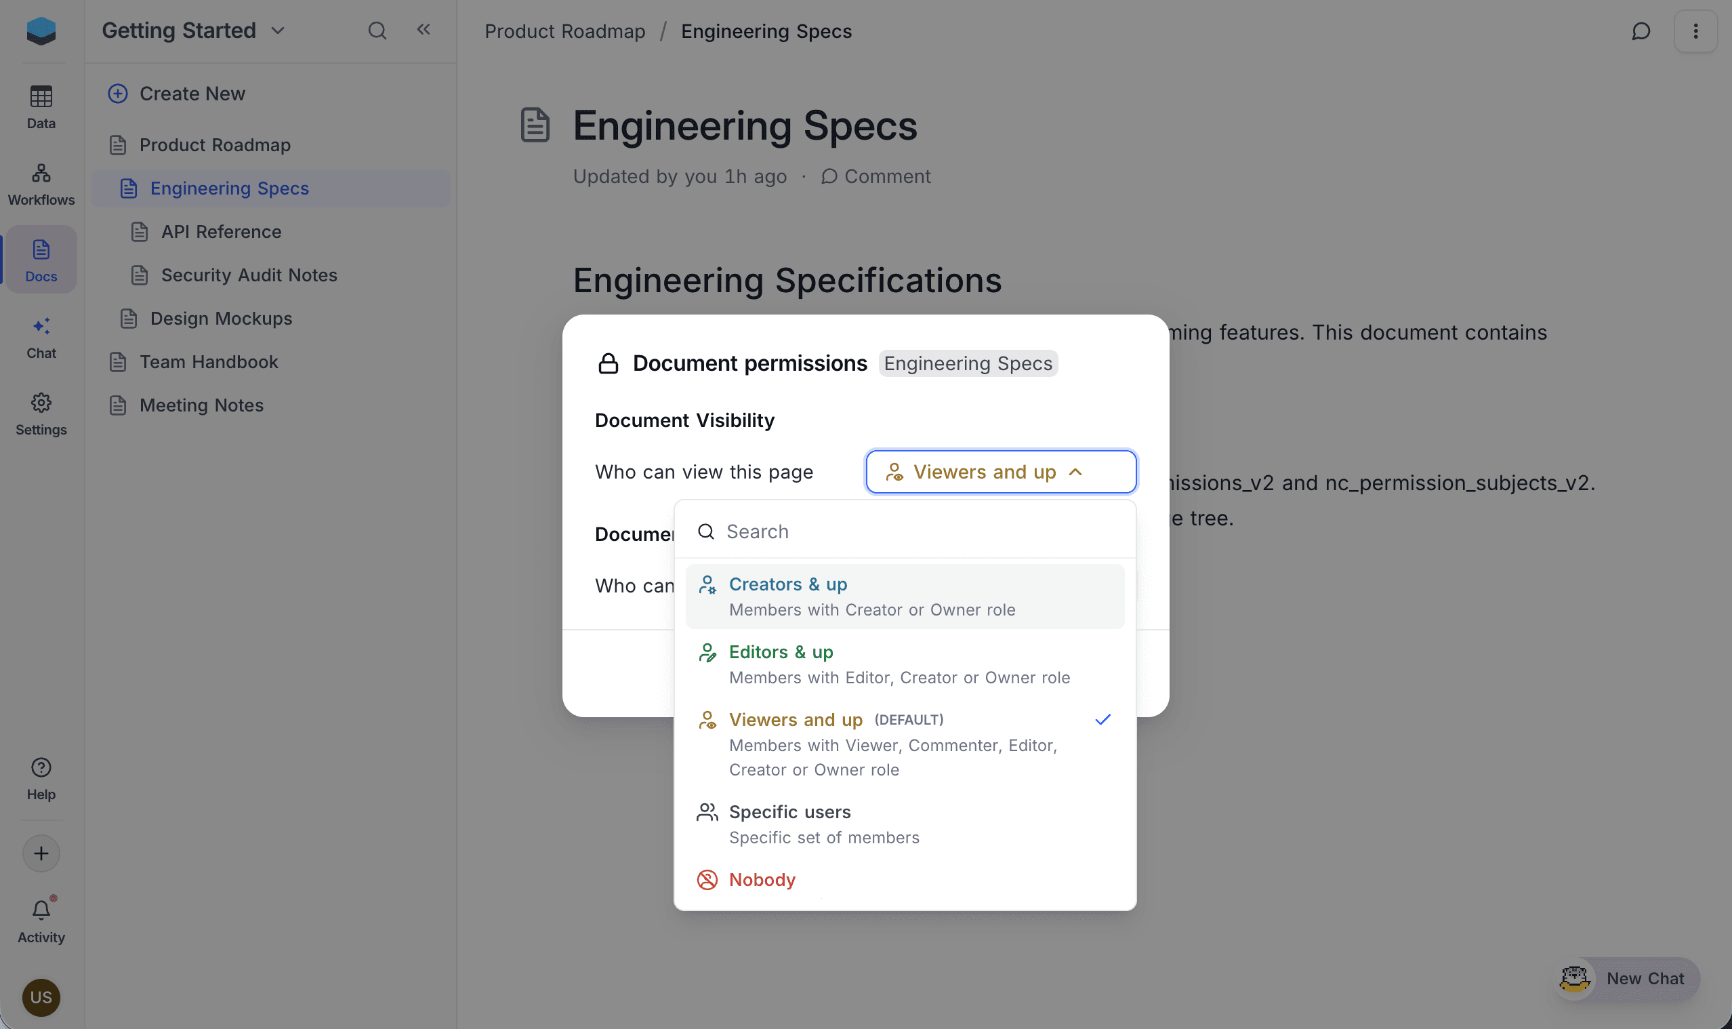Select Engineering Specs in document tree

230,188
